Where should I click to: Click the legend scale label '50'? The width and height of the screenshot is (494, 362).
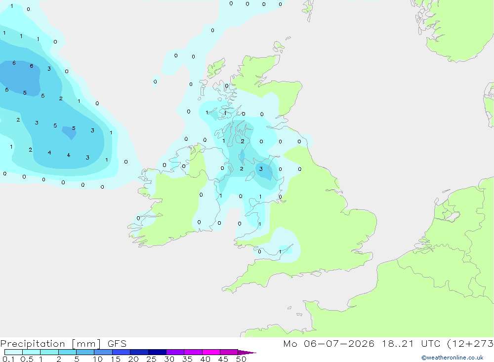pos(242,359)
